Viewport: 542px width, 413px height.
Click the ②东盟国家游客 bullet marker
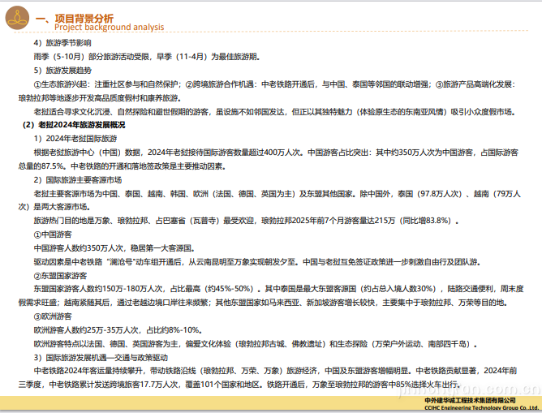tap(37, 275)
